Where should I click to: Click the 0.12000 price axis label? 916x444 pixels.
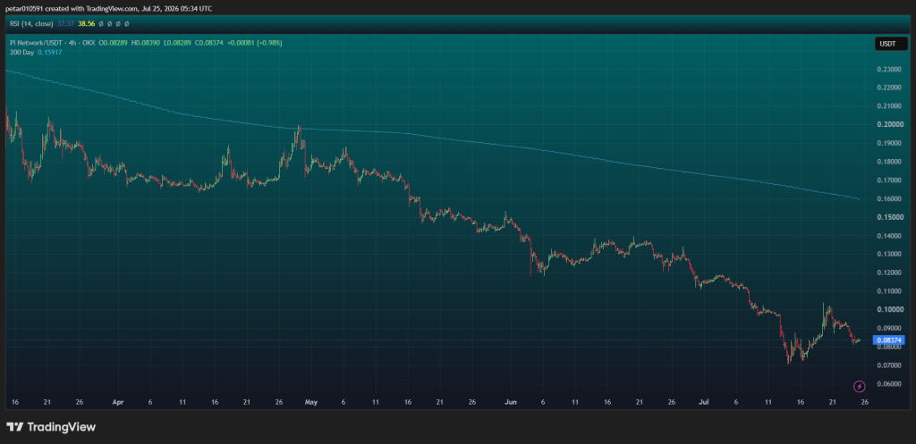point(888,272)
